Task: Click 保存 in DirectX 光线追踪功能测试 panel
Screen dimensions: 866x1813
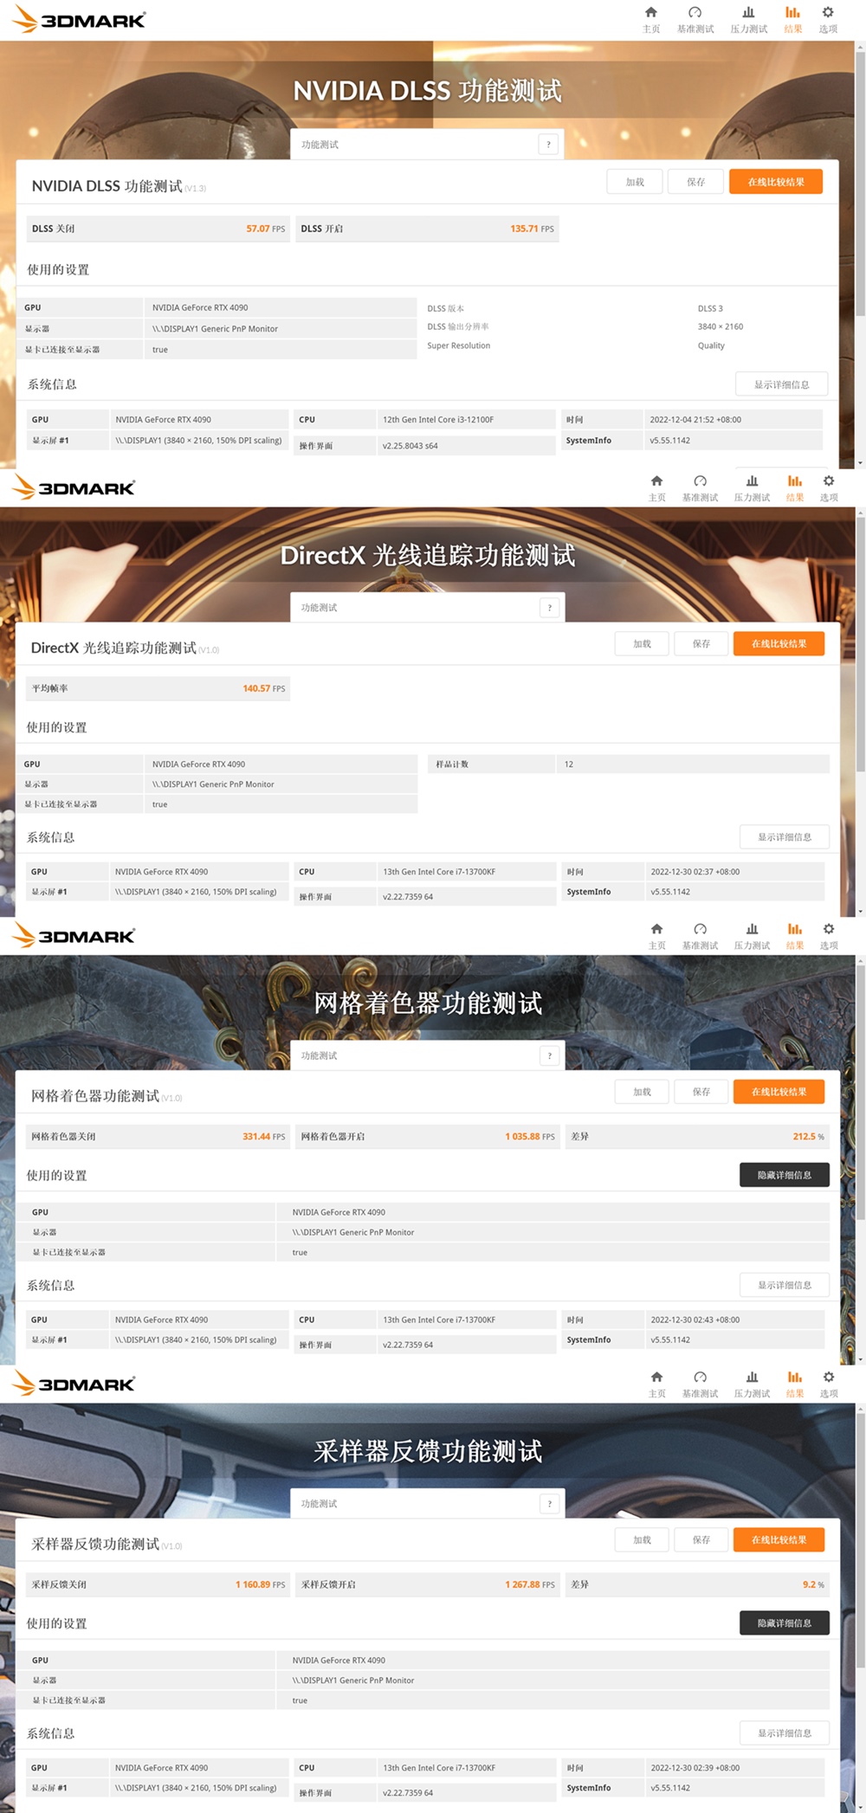Action: coord(701,644)
